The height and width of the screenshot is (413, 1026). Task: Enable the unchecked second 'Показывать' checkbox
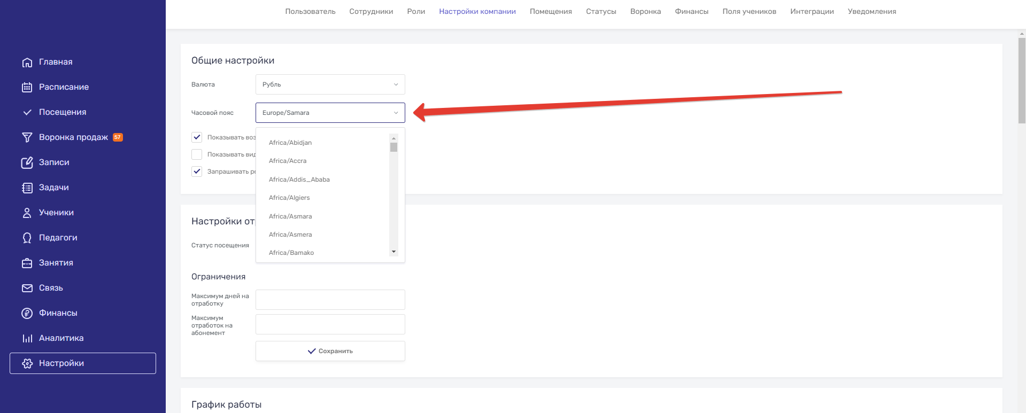click(197, 154)
